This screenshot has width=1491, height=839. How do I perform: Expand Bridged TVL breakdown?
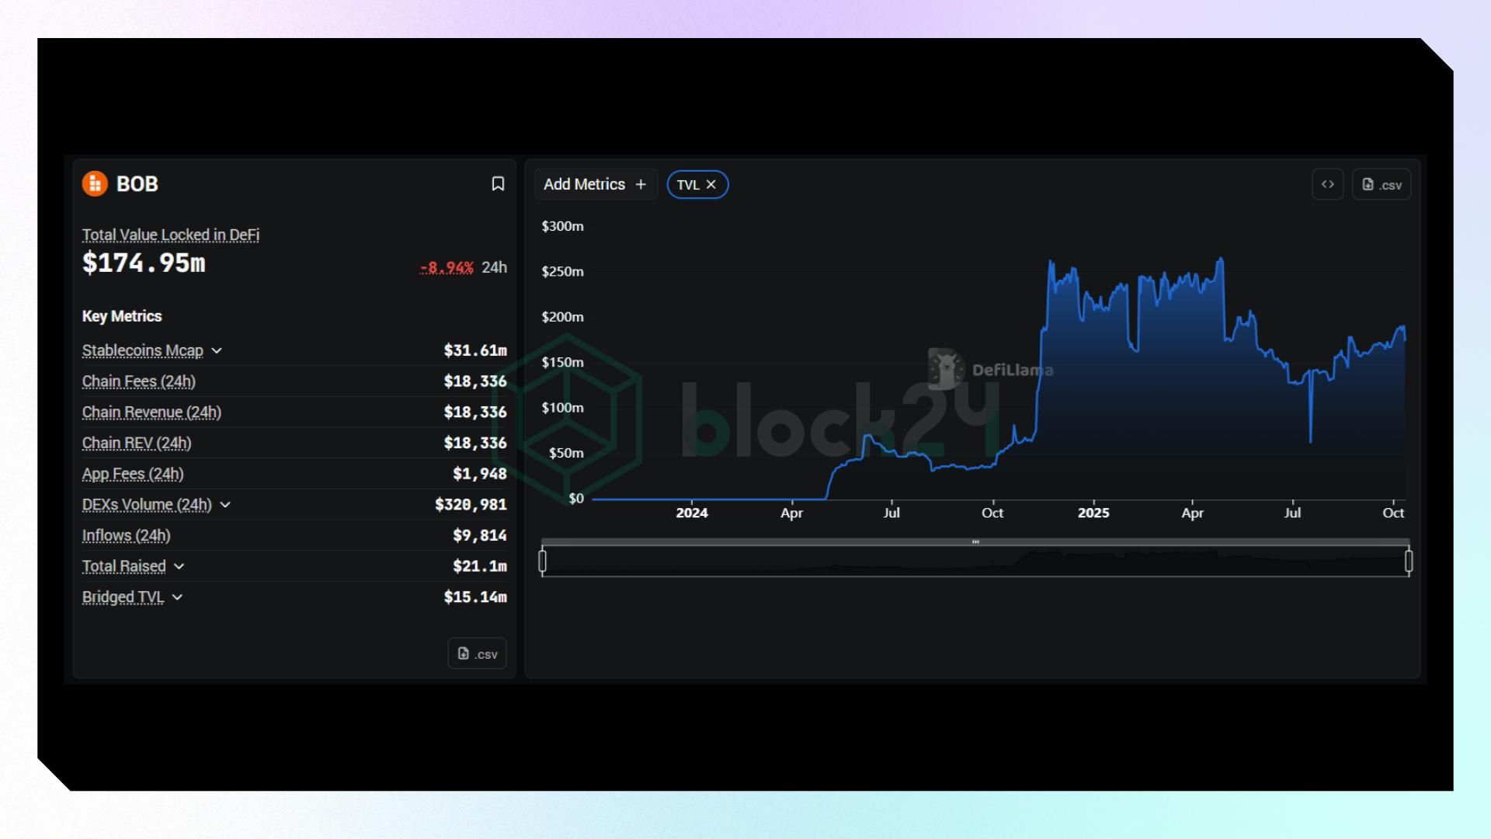pyautogui.click(x=178, y=597)
